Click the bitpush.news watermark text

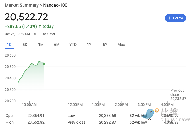pyautogui.click(x=175, y=120)
